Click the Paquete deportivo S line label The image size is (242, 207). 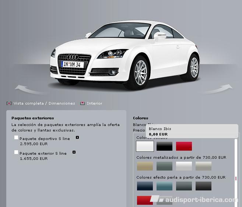point(45,138)
